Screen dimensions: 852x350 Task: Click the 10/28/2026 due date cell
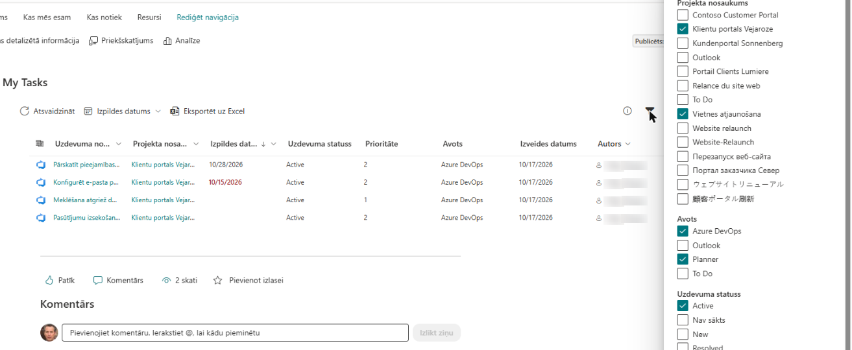click(225, 165)
